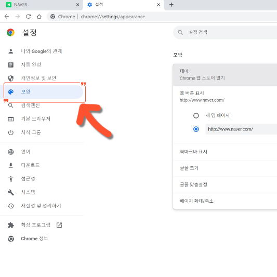Viewport: 277px width, 277px height.
Task: Open 시스템 settings section
Action: pyautogui.click(x=42, y=192)
